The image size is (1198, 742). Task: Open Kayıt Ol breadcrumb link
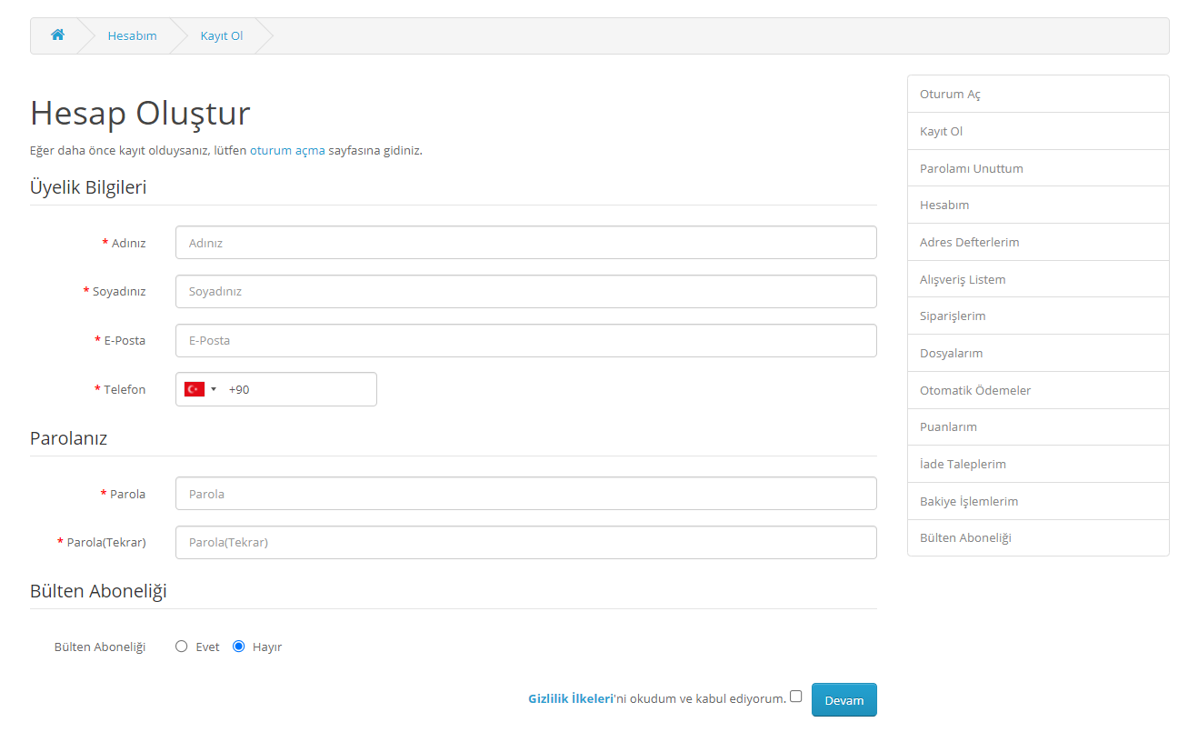(222, 35)
